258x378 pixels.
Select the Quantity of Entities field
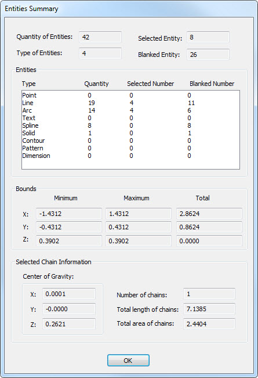click(100, 37)
